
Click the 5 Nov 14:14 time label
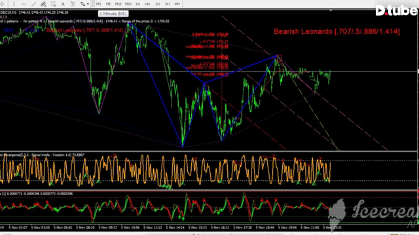click(175, 228)
